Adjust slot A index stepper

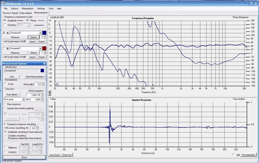pos(45,37)
